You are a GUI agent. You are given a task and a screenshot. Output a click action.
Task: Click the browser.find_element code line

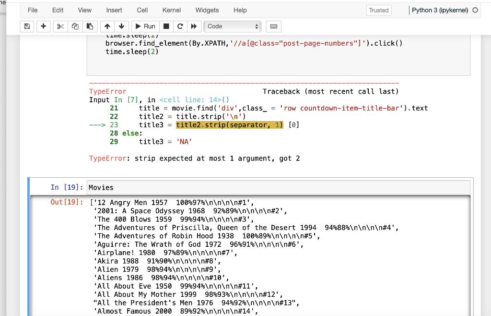254,43
